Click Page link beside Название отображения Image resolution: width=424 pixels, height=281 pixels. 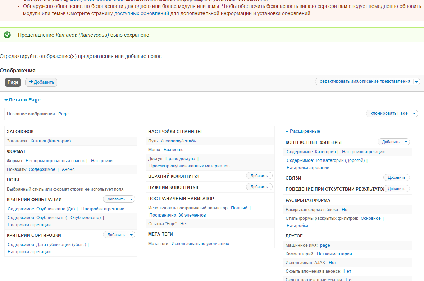pos(64,114)
